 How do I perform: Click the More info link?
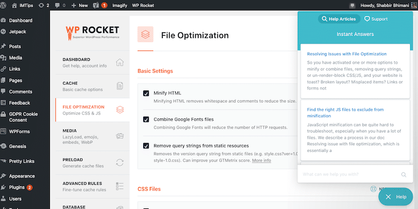point(262,161)
